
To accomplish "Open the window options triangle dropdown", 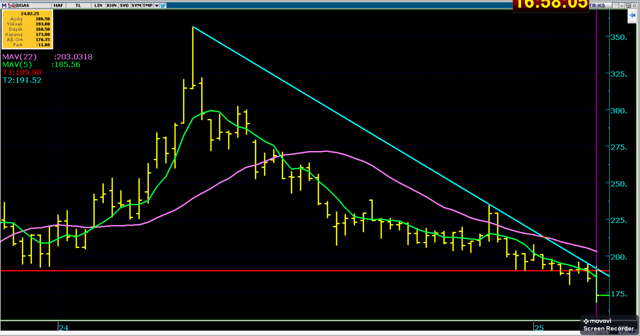I will click(x=616, y=6).
